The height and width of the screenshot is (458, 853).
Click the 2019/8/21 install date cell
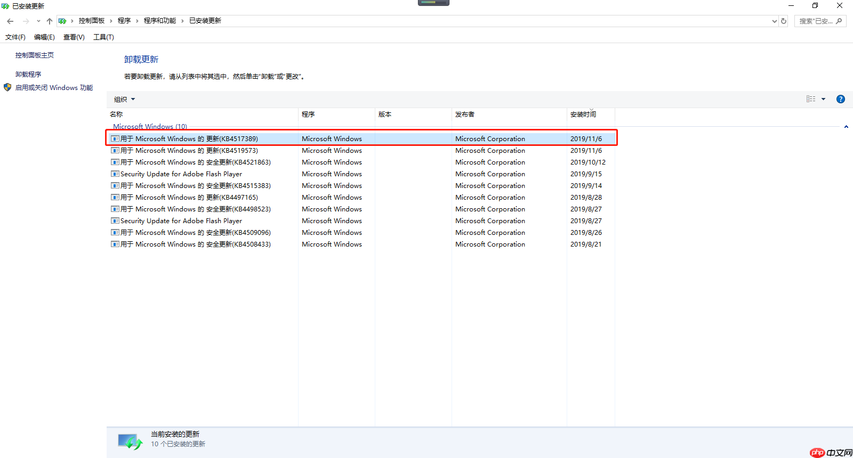pos(586,244)
